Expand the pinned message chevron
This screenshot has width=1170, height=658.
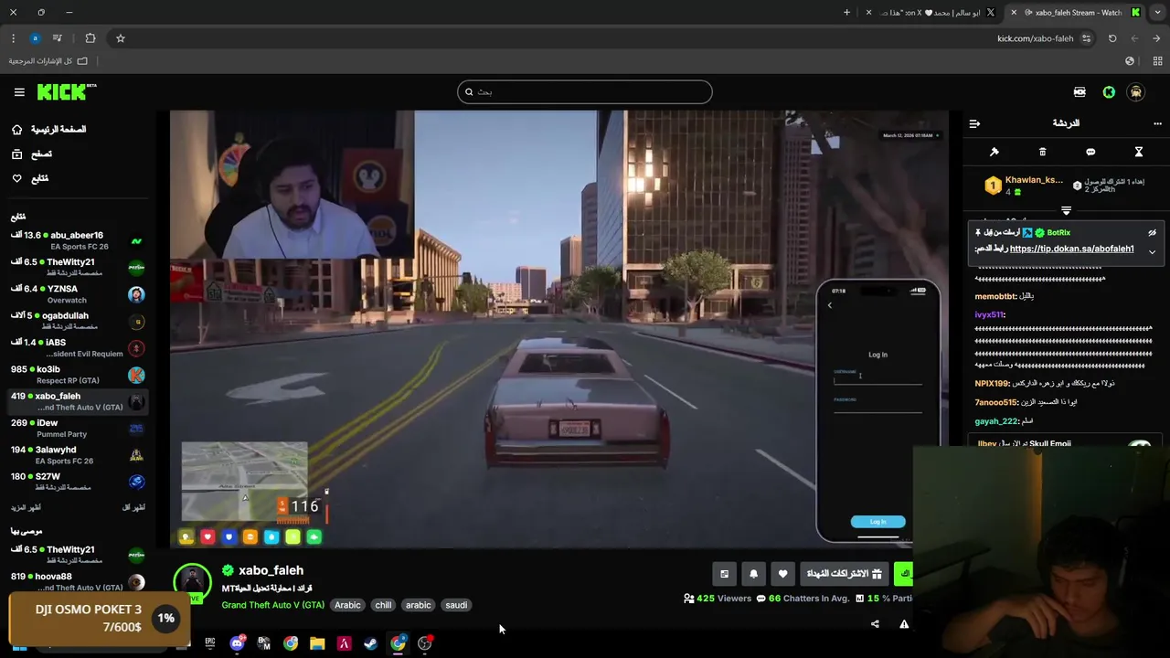(x=1152, y=251)
